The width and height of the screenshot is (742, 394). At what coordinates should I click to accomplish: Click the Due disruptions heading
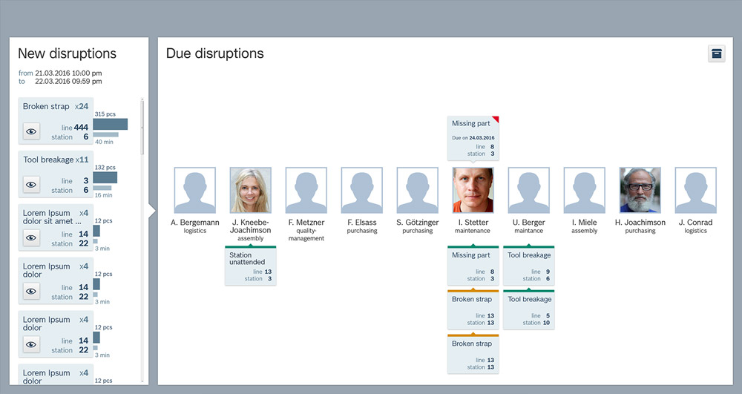[215, 53]
